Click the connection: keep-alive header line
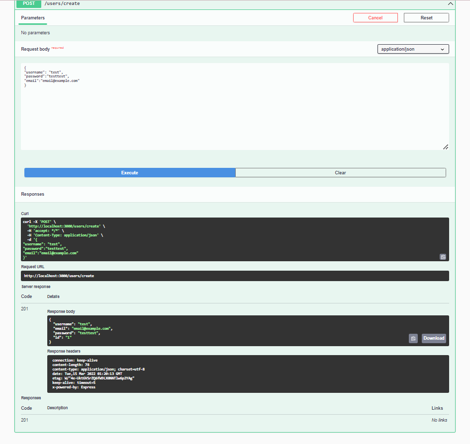The width and height of the screenshot is (470, 444). (x=75, y=360)
